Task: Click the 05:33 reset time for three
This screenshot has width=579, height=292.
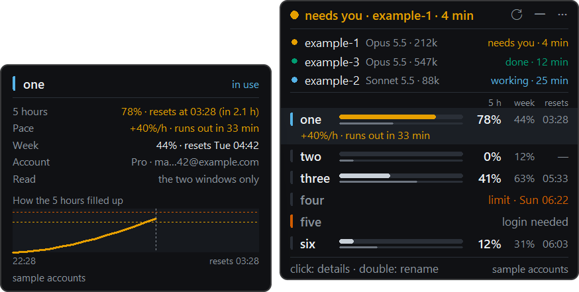Action: tap(555, 179)
